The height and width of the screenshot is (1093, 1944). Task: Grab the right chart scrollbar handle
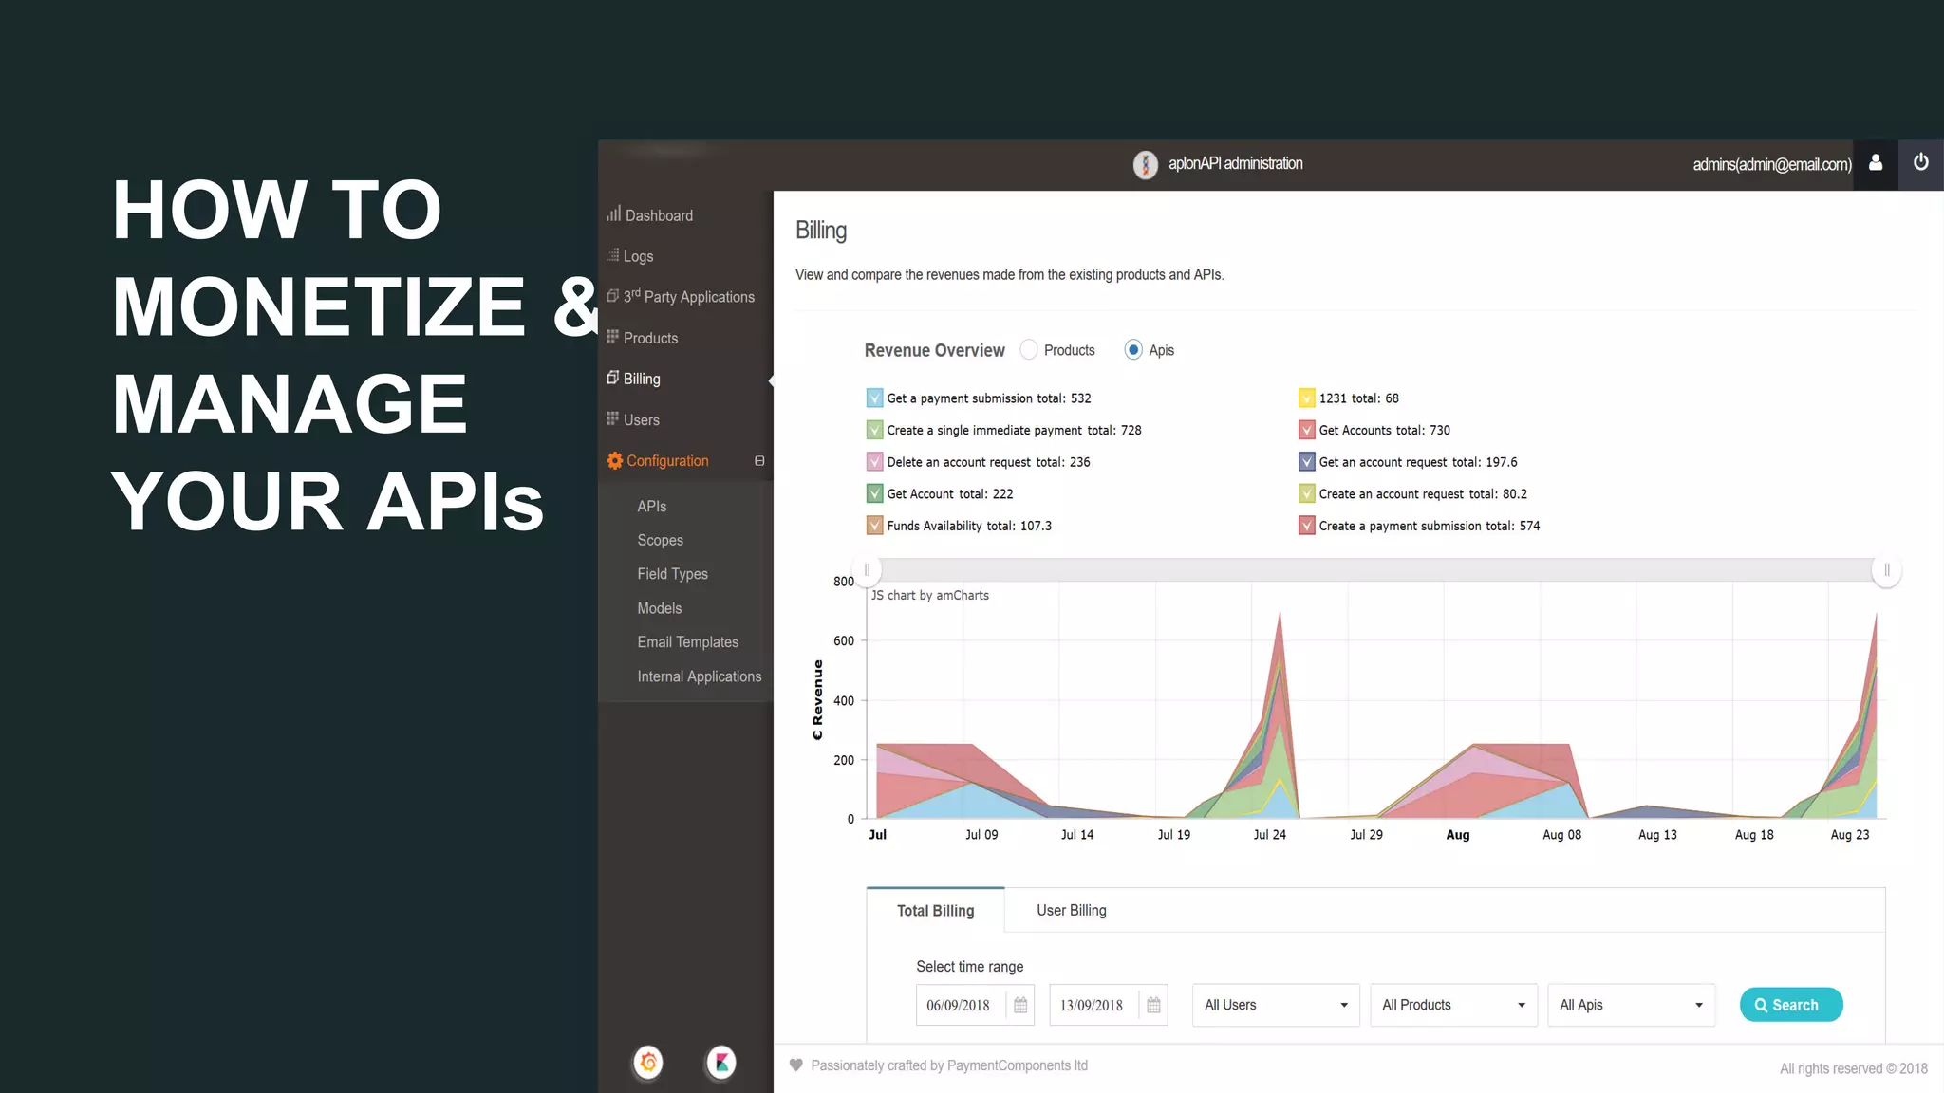tap(1887, 570)
